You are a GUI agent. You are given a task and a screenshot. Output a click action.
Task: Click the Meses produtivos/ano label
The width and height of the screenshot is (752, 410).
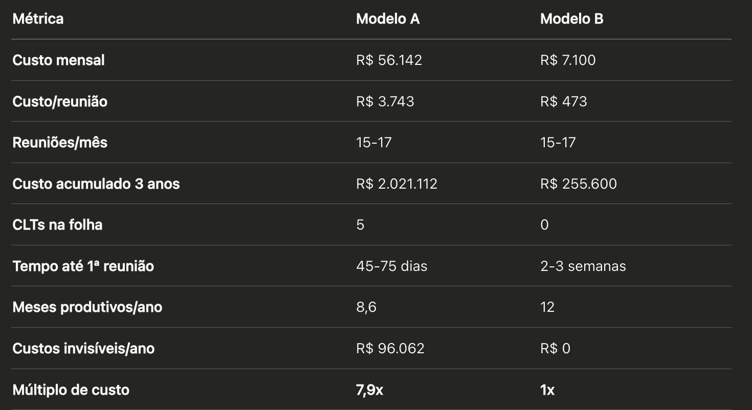87,307
